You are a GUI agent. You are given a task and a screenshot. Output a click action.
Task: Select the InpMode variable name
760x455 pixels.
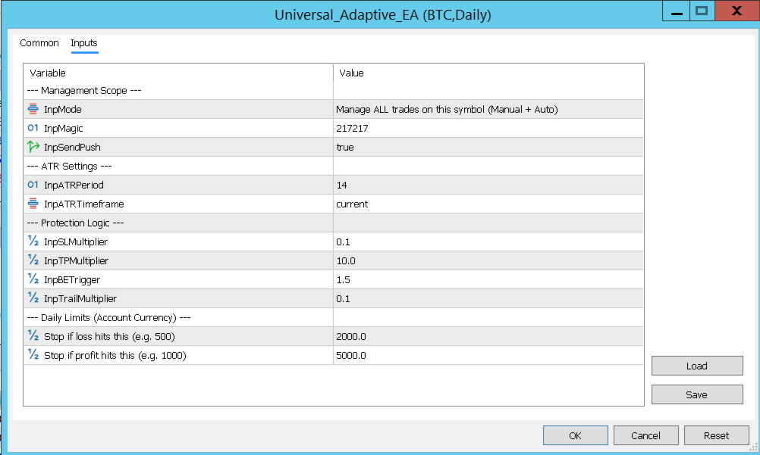62,109
